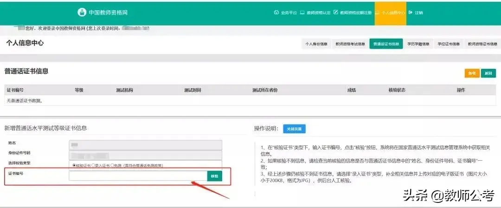The image size is (501, 208).
Task: Click the 无普通话证书数据 empty row text
Action: (25, 101)
